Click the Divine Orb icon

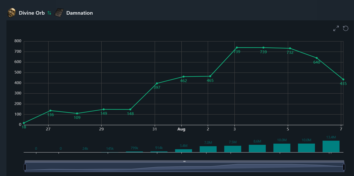pos(11,13)
